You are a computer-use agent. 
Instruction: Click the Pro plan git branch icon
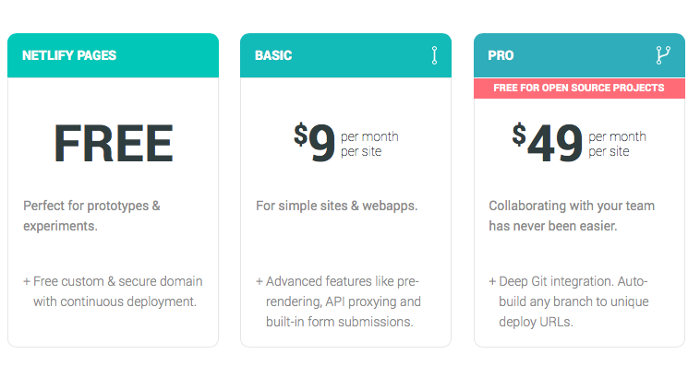663,55
